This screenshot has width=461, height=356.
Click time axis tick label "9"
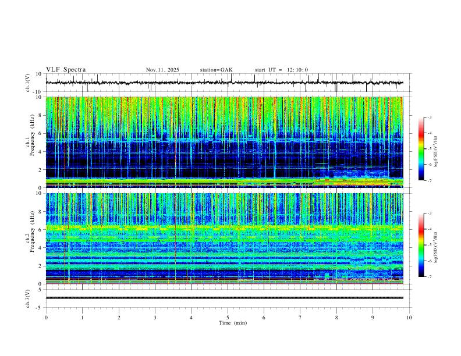373,318
